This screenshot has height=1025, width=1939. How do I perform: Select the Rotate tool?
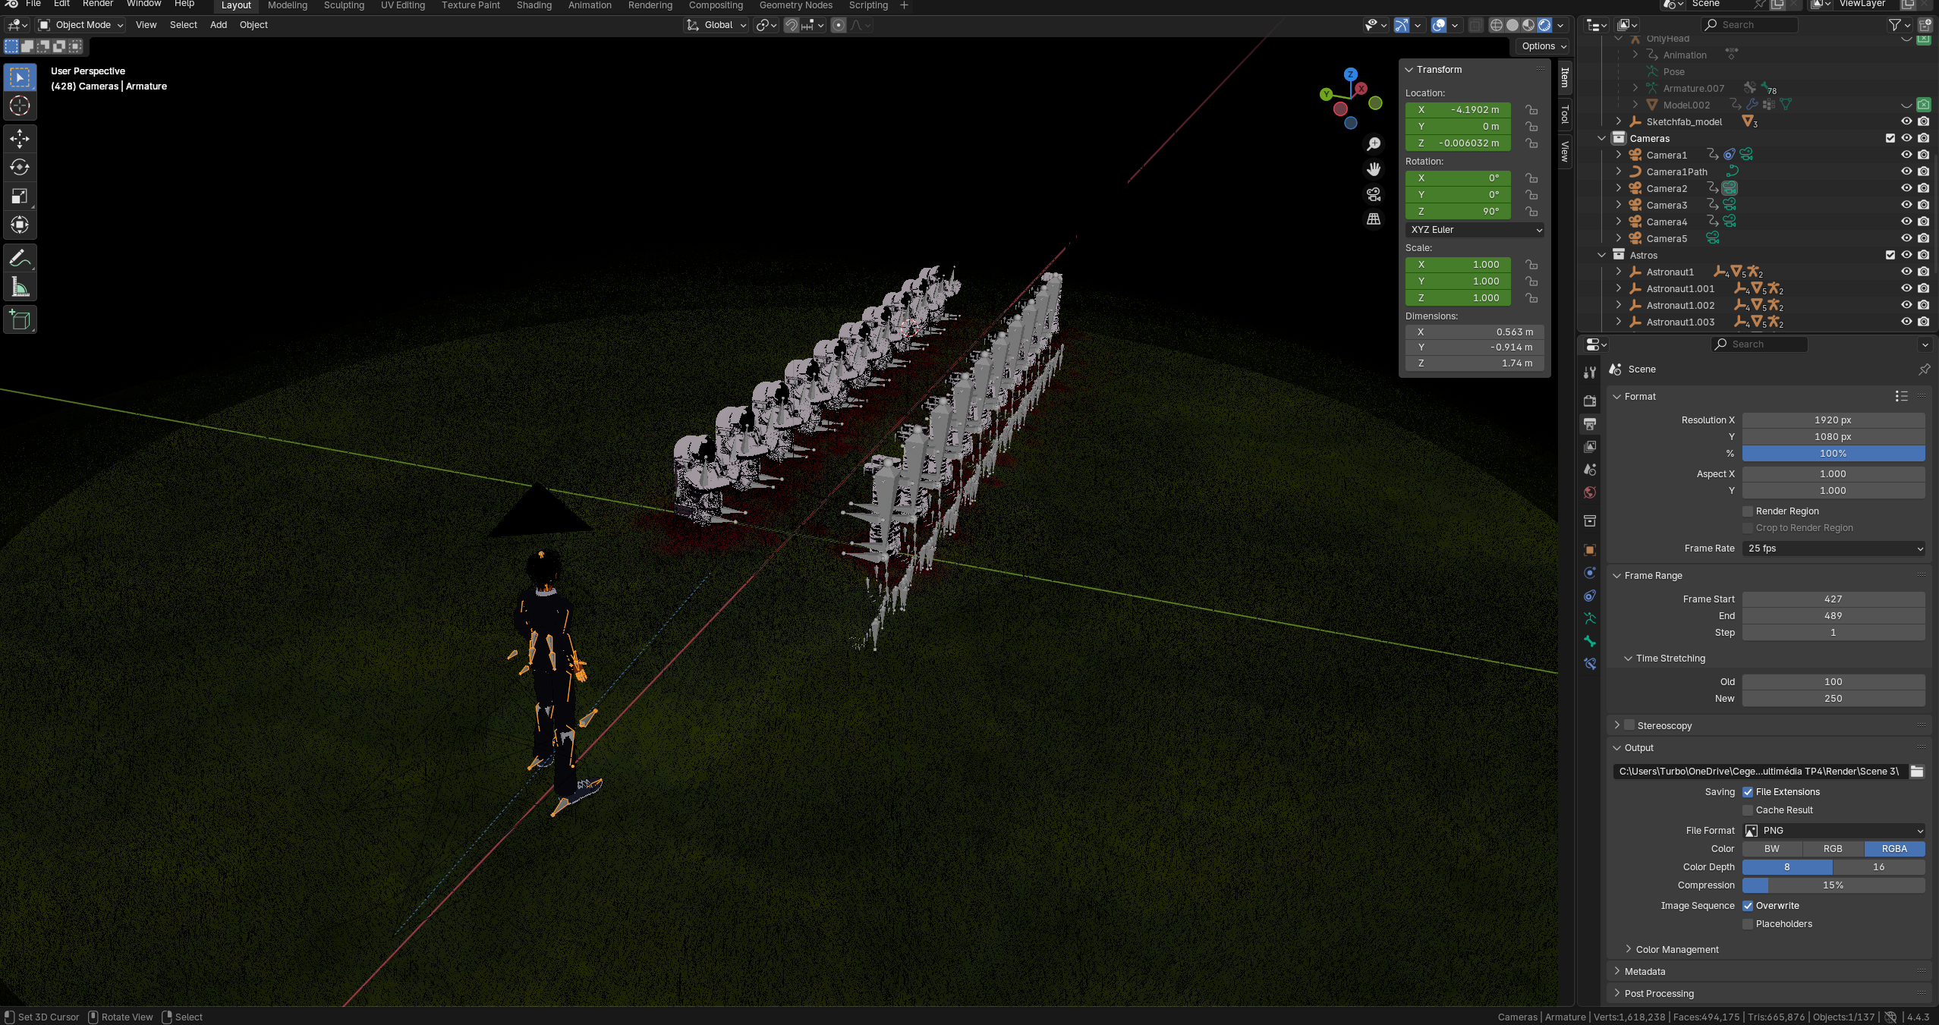point(20,167)
